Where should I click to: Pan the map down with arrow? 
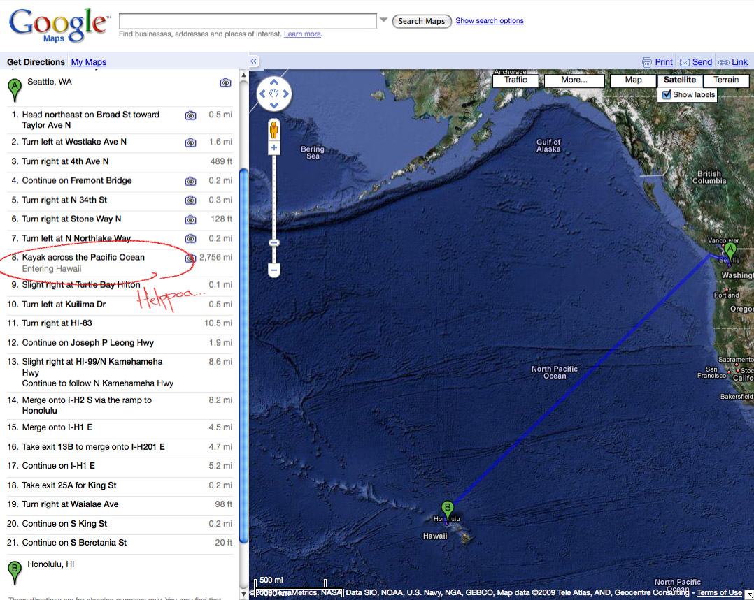point(274,105)
